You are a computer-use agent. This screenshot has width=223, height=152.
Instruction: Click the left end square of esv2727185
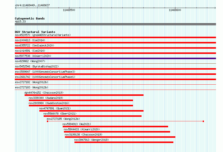click(x=48, y=121)
